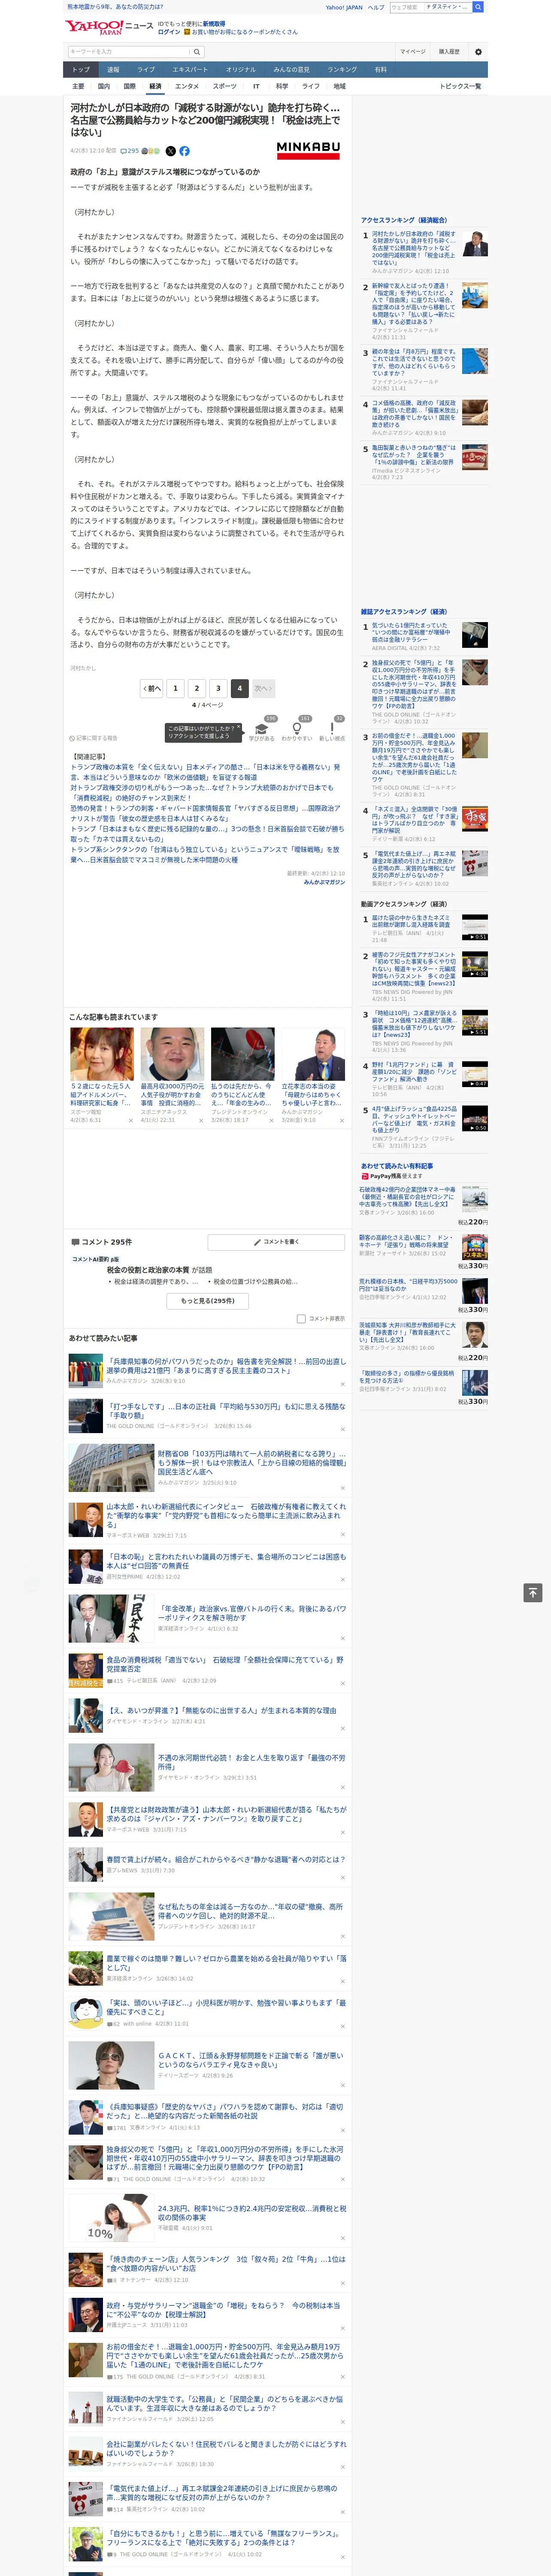Screen dimensions: 551x2576
Task: Open the みんなの意見 tab
Action: click(291, 70)
